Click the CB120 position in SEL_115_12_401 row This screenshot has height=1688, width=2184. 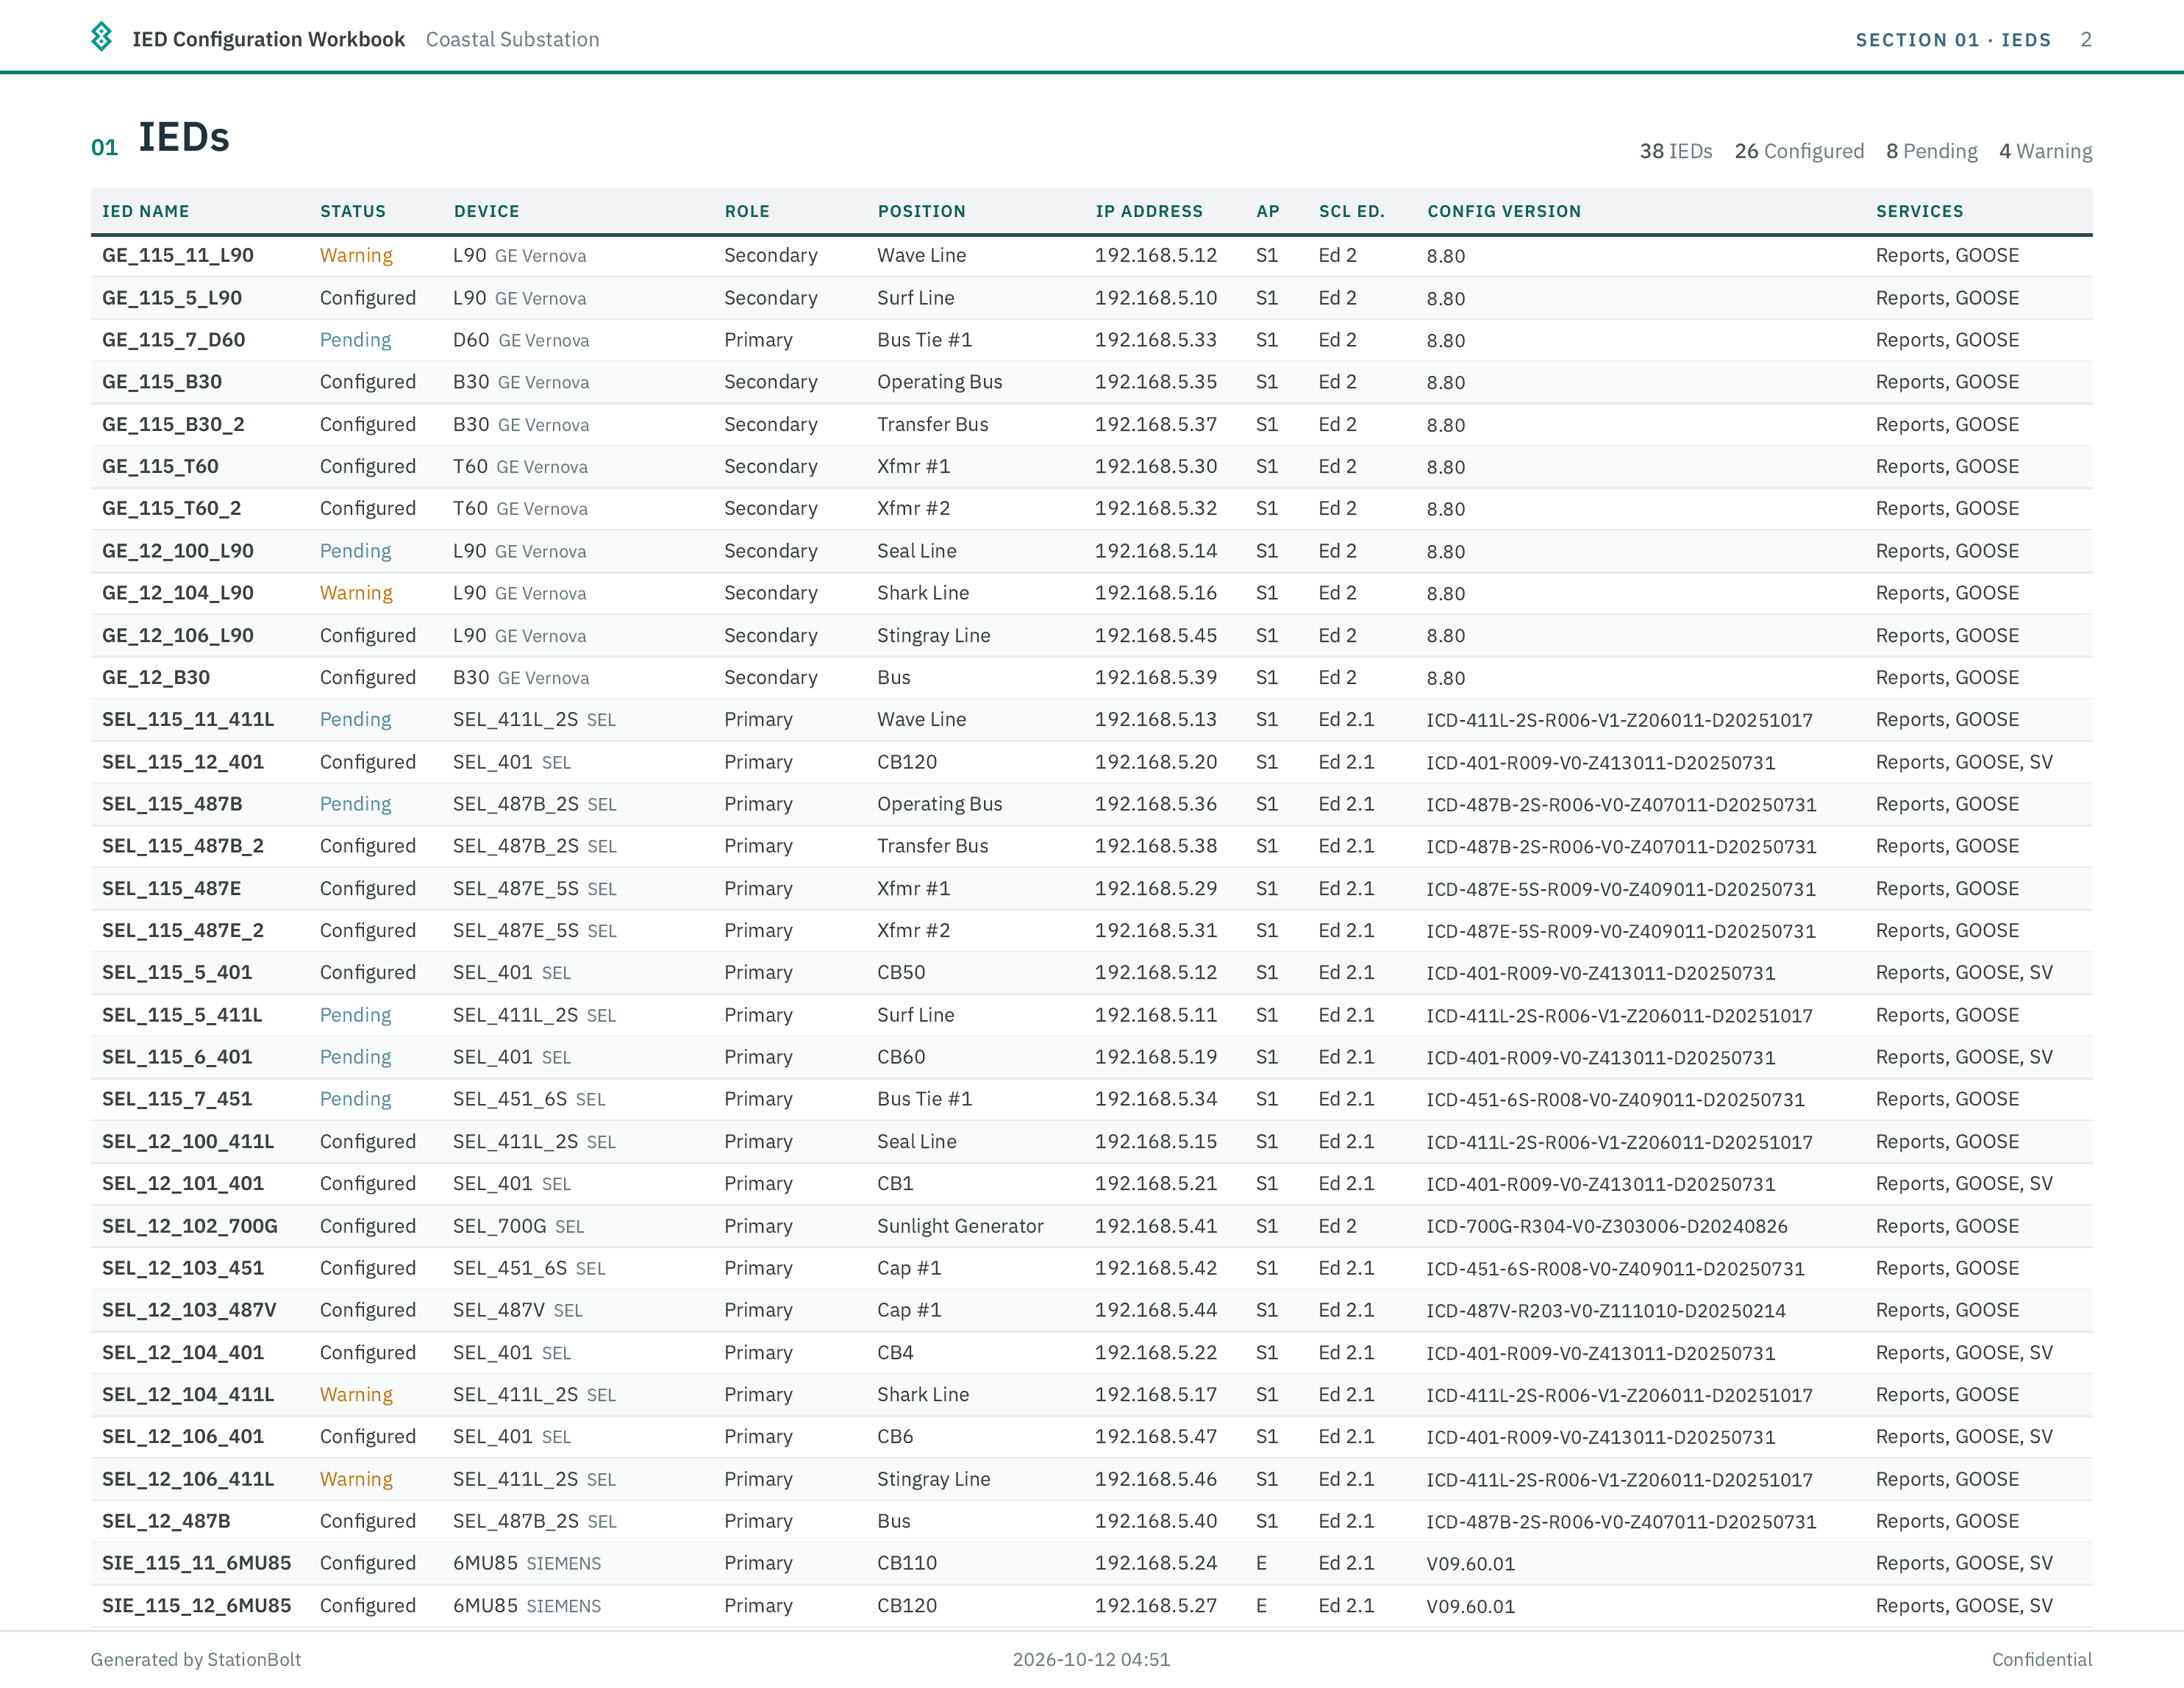[907, 762]
